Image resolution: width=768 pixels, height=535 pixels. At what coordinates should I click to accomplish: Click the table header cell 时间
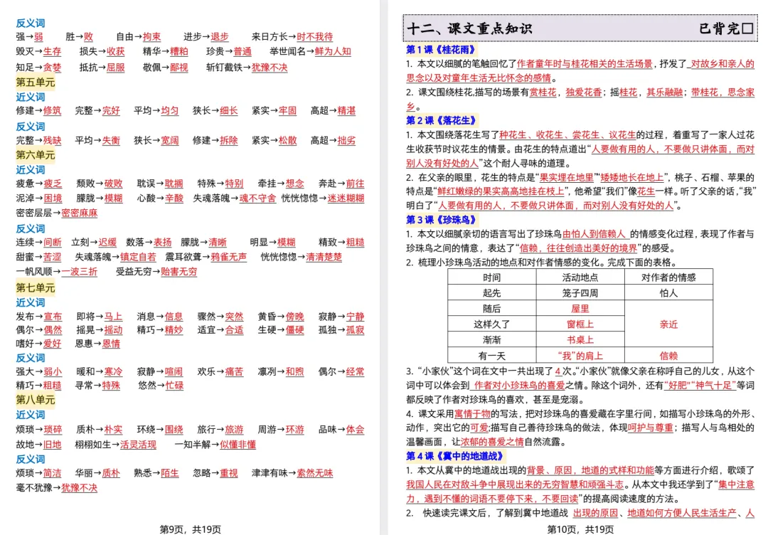[x=492, y=277]
